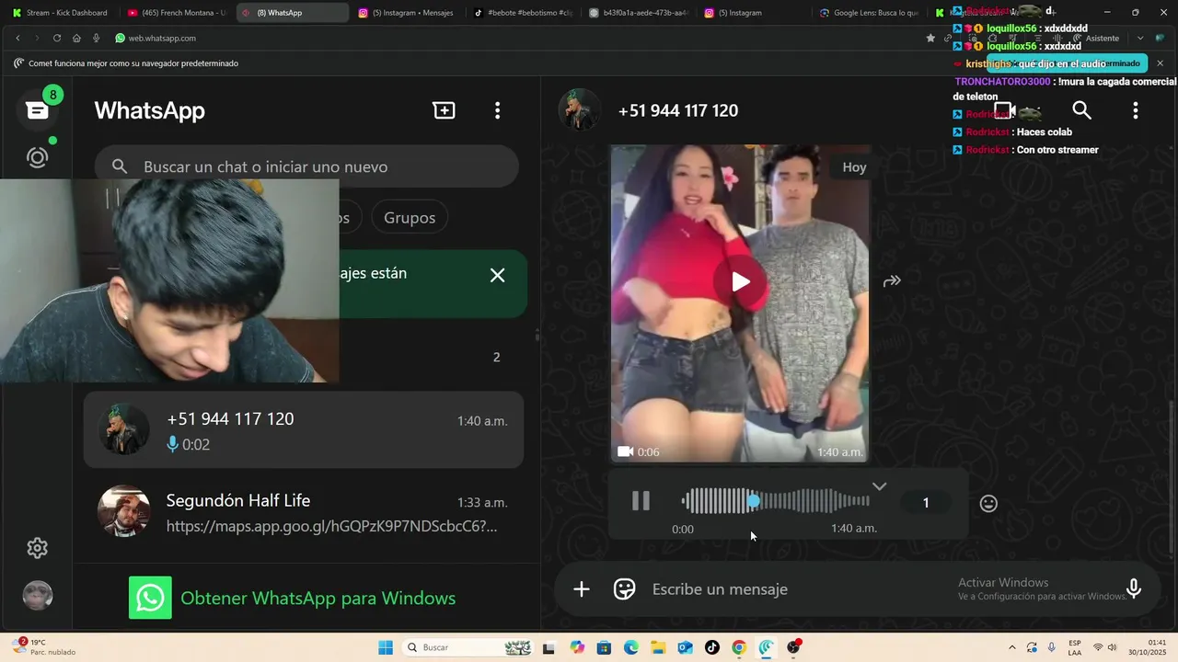
Task: Click Obtener WhatsApp para Windows link
Action: [x=318, y=599]
